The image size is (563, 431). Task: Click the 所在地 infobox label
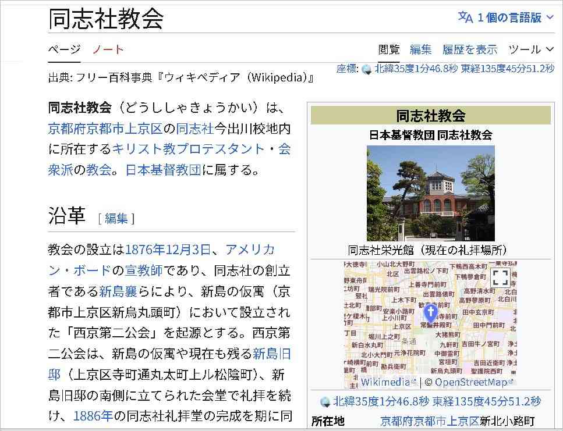click(x=328, y=421)
